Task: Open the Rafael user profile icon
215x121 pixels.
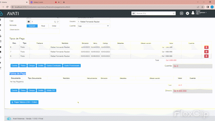Action: pyautogui.click(x=193, y=13)
